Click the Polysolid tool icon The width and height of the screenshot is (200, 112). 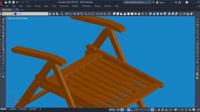pyautogui.click(x=114, y=14)
